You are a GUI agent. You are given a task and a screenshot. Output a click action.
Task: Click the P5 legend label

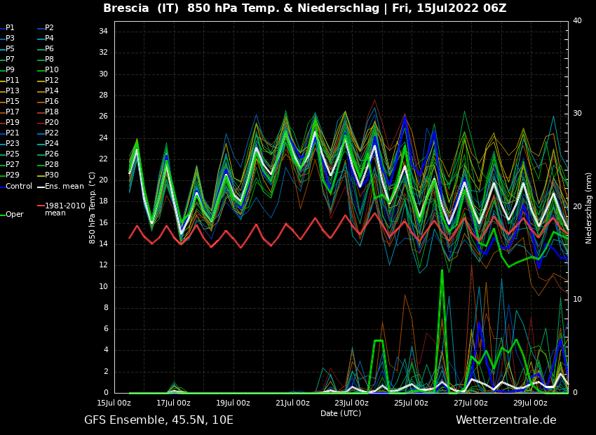point(10,48)
